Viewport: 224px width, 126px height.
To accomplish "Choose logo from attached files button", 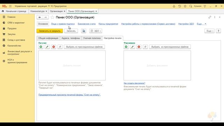I will coord(84,47).
